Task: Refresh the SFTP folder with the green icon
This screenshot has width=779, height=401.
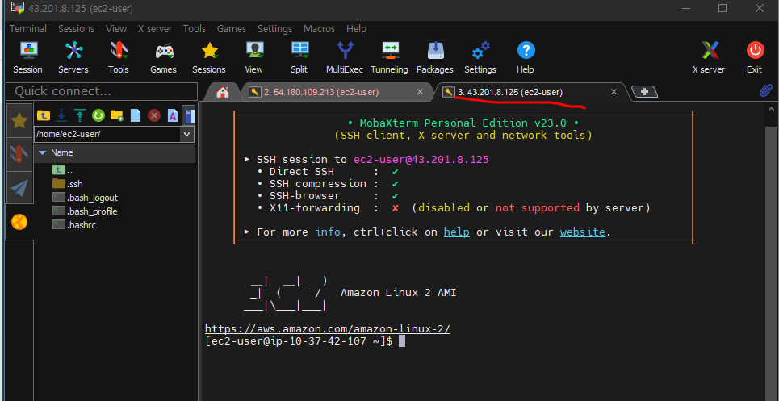Action: [98, 115]
